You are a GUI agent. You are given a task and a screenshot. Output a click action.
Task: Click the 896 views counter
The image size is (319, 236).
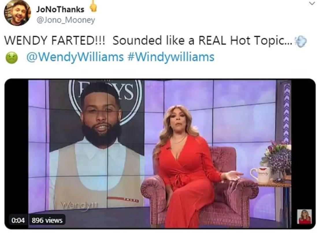coord(47,220)
